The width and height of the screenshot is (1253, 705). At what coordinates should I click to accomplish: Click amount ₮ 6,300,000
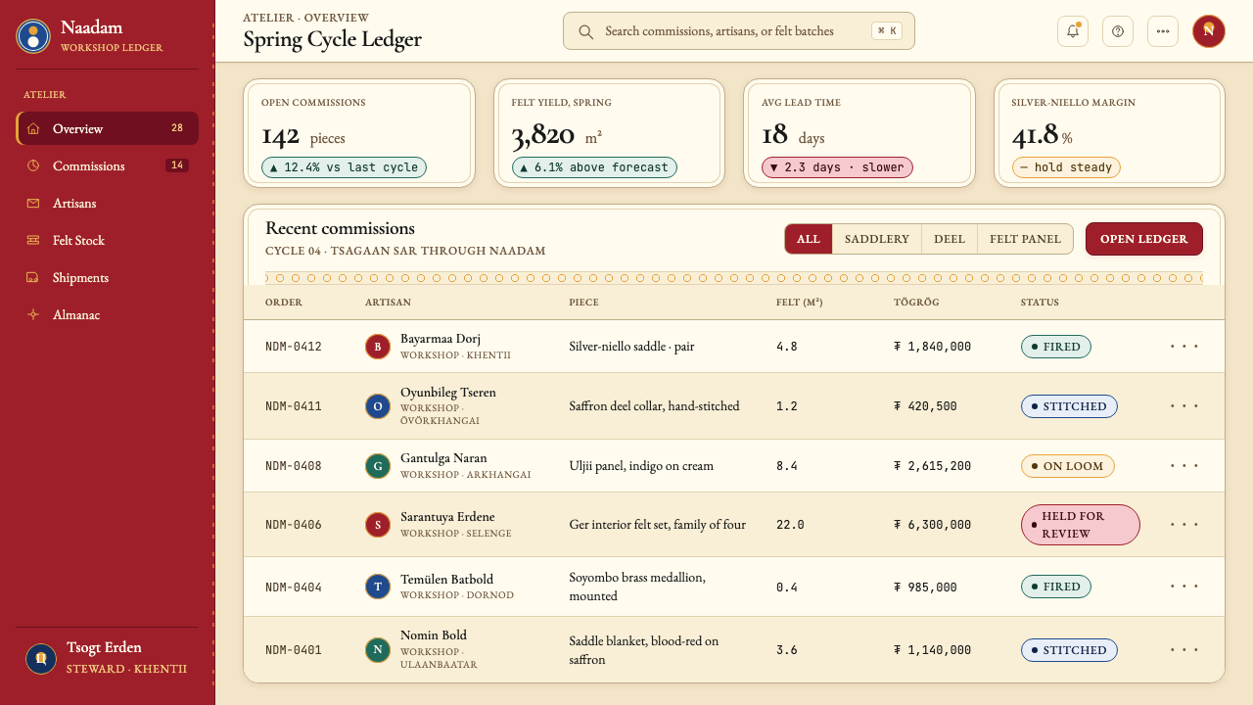[x=933, y=525]
